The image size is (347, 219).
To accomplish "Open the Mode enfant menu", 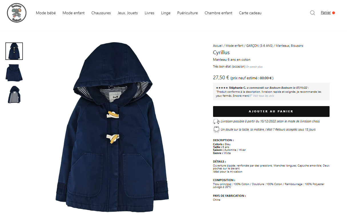I will pos(74,13).
